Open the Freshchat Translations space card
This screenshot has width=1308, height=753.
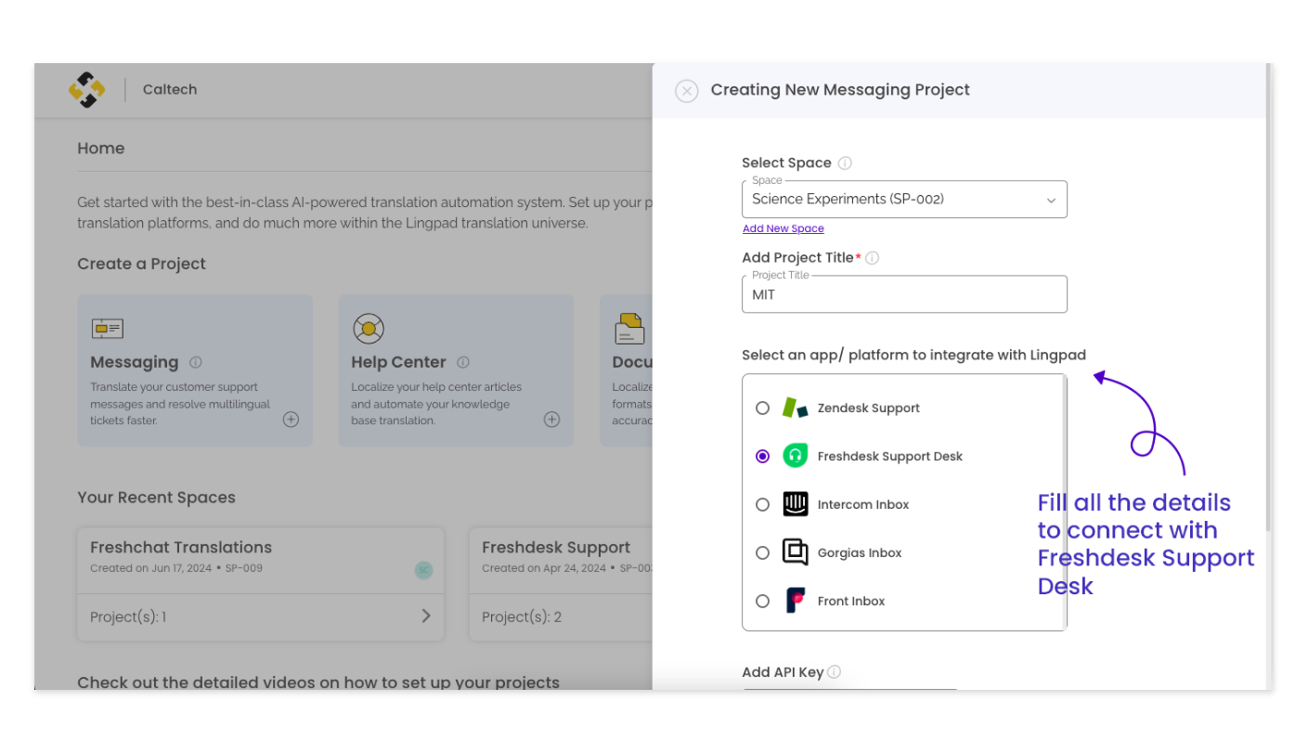261,584
